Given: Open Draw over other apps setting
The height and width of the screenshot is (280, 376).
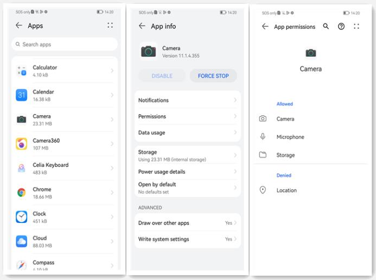Looking at the screenshot, I should click(x=164, y=223).
